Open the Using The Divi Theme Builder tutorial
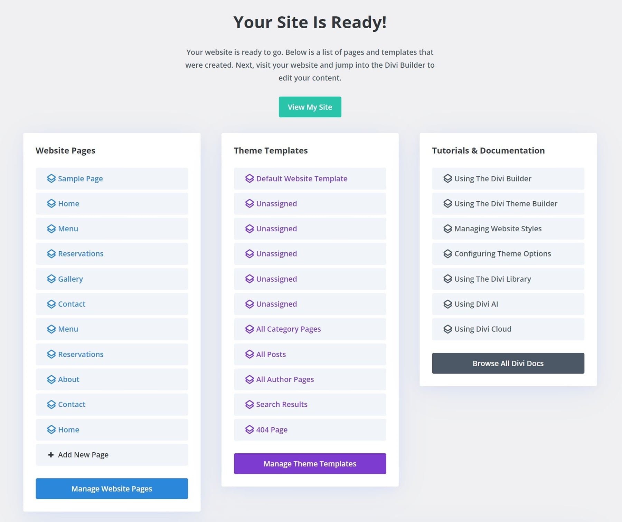This screenshot has height=522, width=622. click(x=506, y=204)
